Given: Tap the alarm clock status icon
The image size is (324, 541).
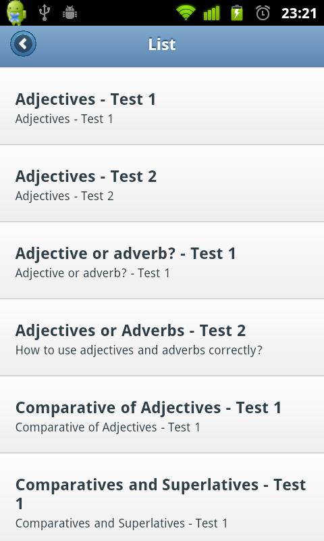Looking at the screenshot, I should click(263, 13).
